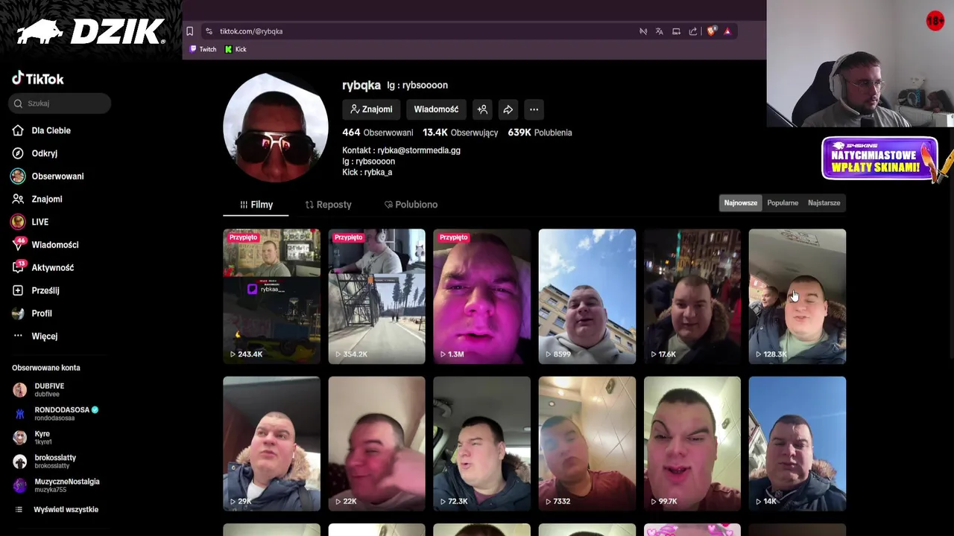Open the LIVE section
Viewport: 954px width, 536px height.
(40, 222)
